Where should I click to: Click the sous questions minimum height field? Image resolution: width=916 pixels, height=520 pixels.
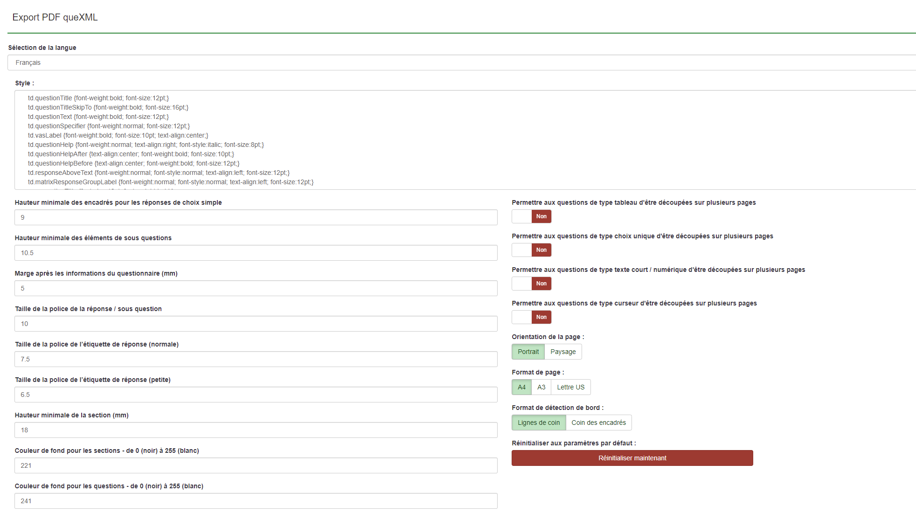click(256, 253)
